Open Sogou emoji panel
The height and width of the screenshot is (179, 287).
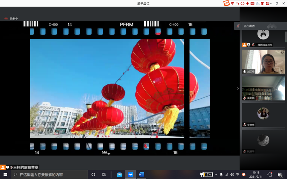click(x=243, y=3)
